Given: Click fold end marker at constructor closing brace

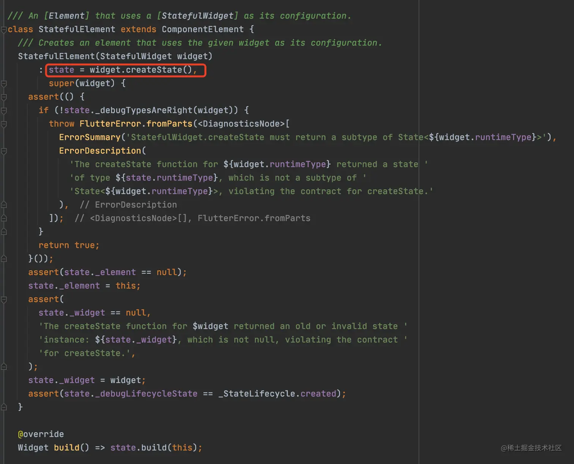Looking at the screenshot, I should [x=4, y=407].
